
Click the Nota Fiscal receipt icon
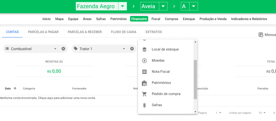click(144, 72)
